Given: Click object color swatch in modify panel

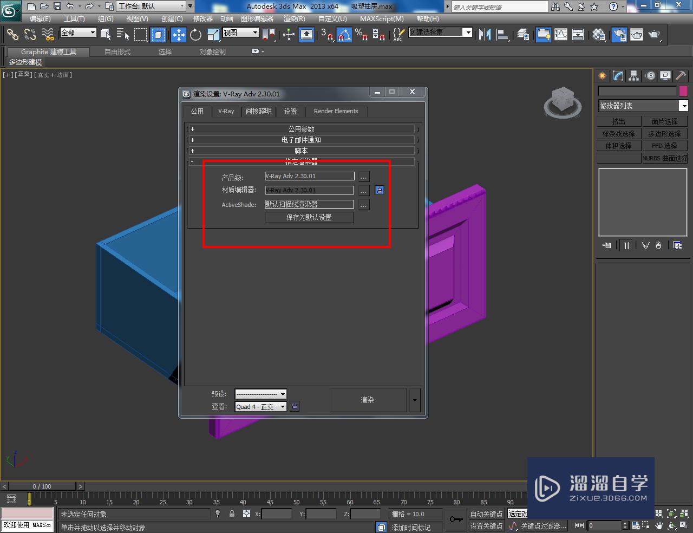Looking at the screenshot, I should [x=683, y=91].
